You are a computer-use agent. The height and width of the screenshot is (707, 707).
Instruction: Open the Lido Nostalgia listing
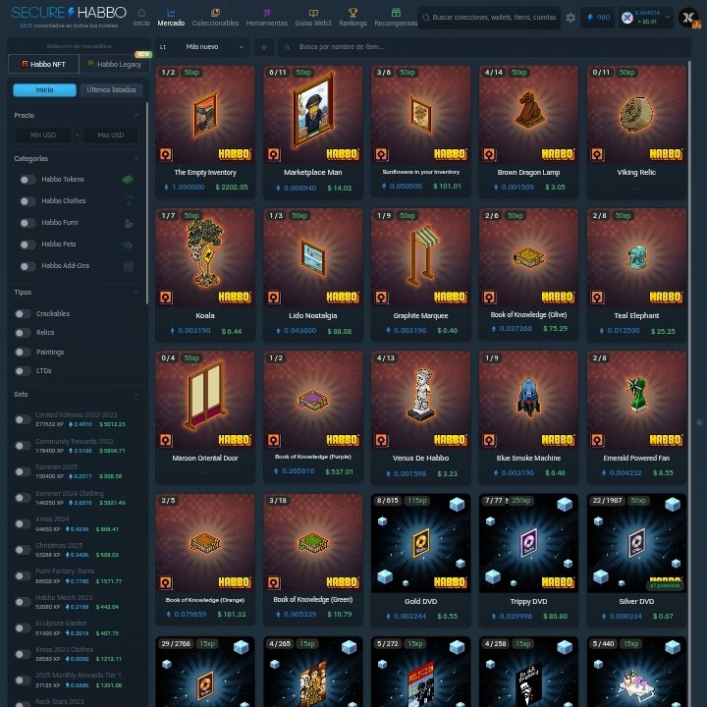tap(313, 275)
